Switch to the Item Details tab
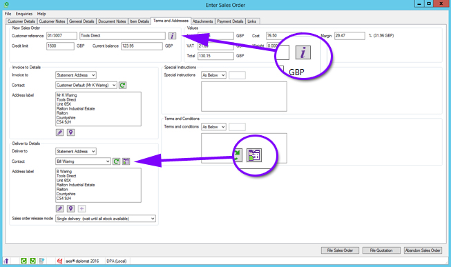This screenshot has width=451, height=267. tap(140, 21)
